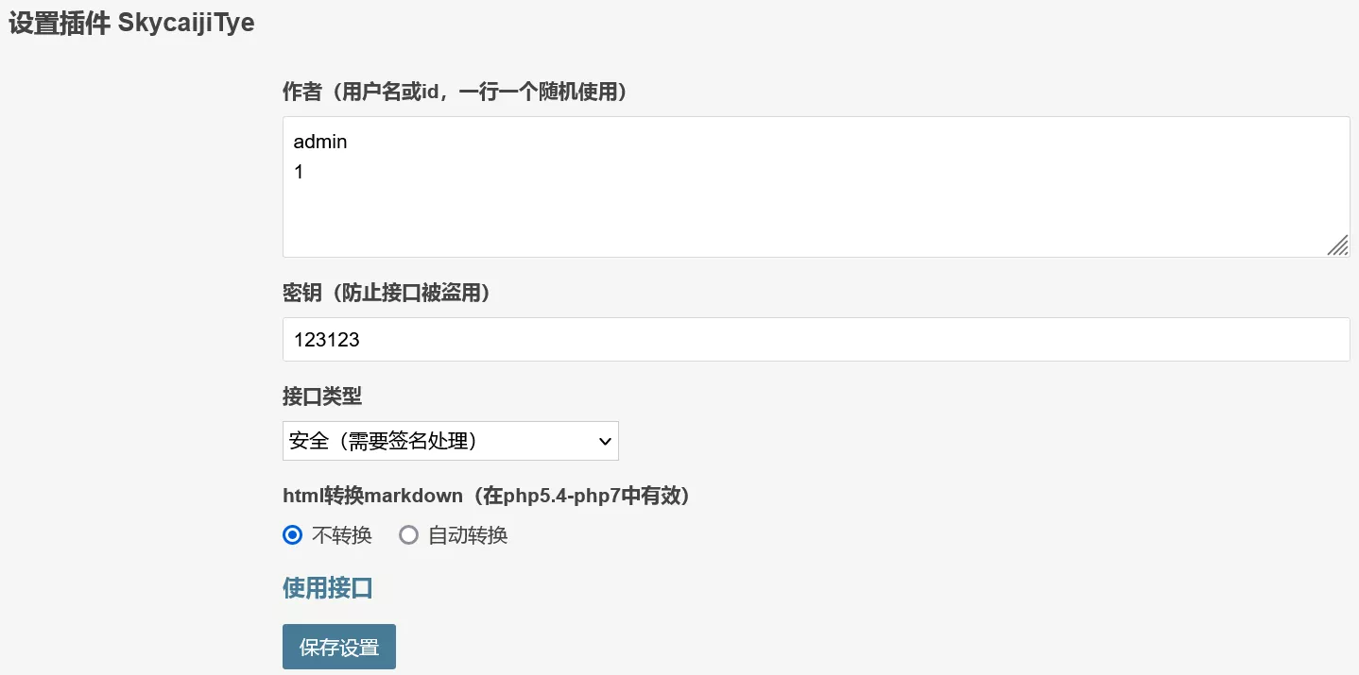This screenshot has height=675, width=1359.
Task: Click the 设置插件 SkycaijiTye page title
Action: pyautogui.click(x=129, y=23)
